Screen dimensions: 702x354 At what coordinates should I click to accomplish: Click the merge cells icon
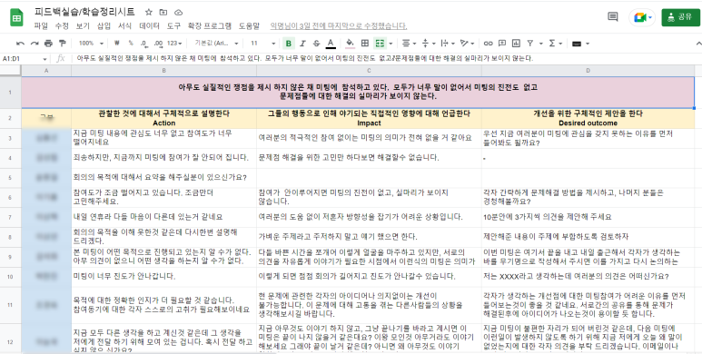point(380,44)
